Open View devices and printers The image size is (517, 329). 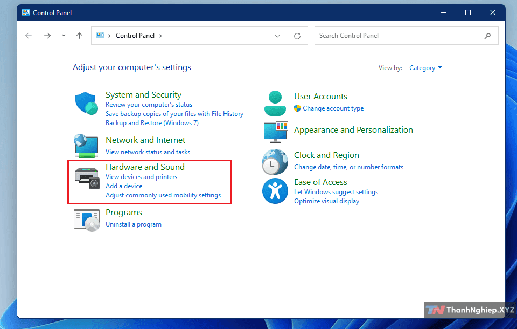tap(142, 177)
